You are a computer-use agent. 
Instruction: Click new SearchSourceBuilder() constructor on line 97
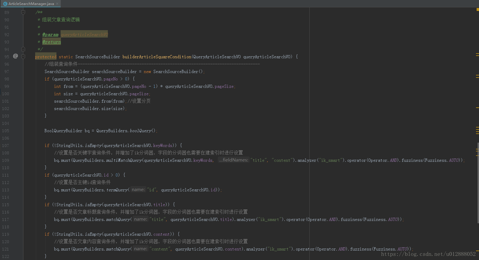tap(174, 72)
